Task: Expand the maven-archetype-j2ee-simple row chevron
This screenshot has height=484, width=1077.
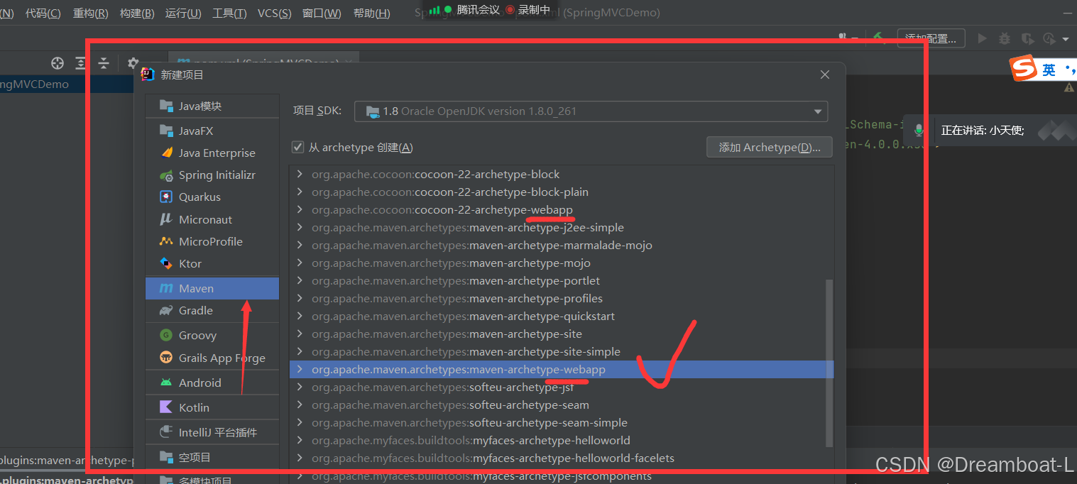Action: coord(300,227)
